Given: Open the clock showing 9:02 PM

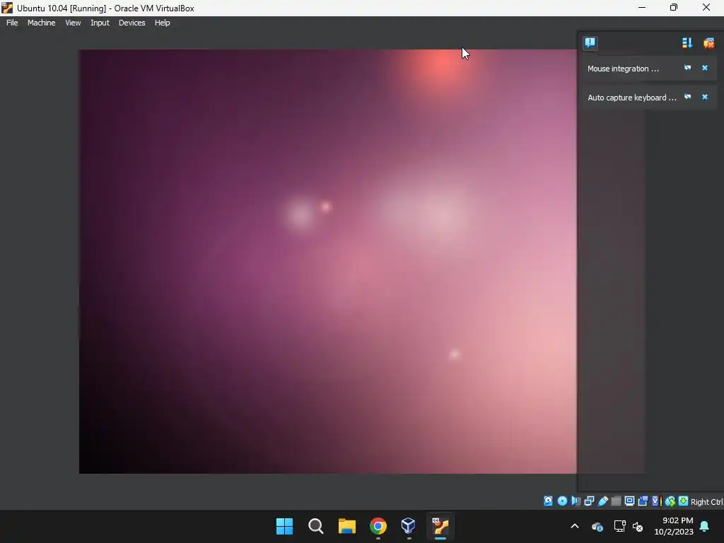Looking at the screenshot, I should point(674,526).
